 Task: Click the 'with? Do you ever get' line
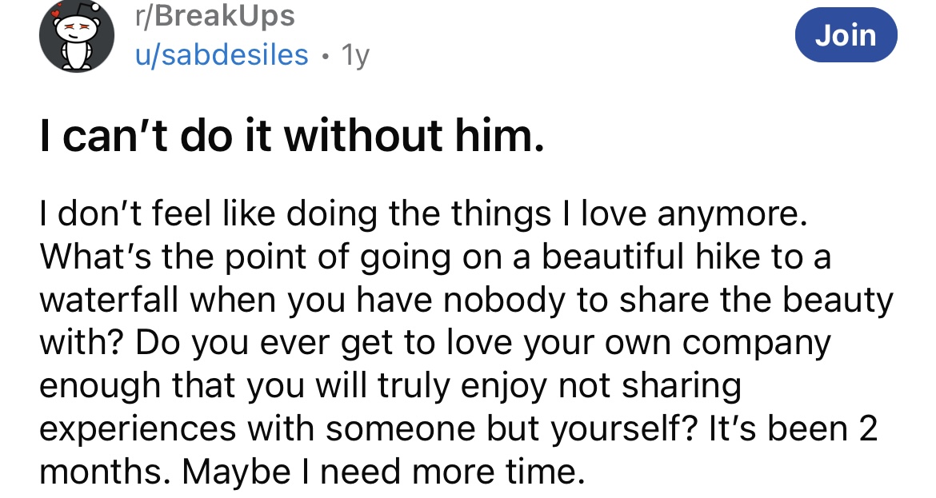[x=434, y=344]
